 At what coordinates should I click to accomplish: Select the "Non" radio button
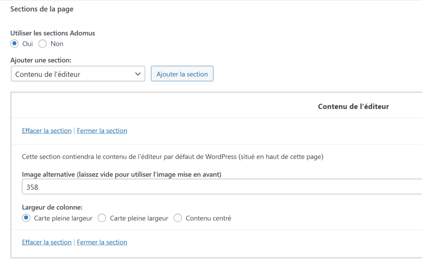tap(43, 44)
